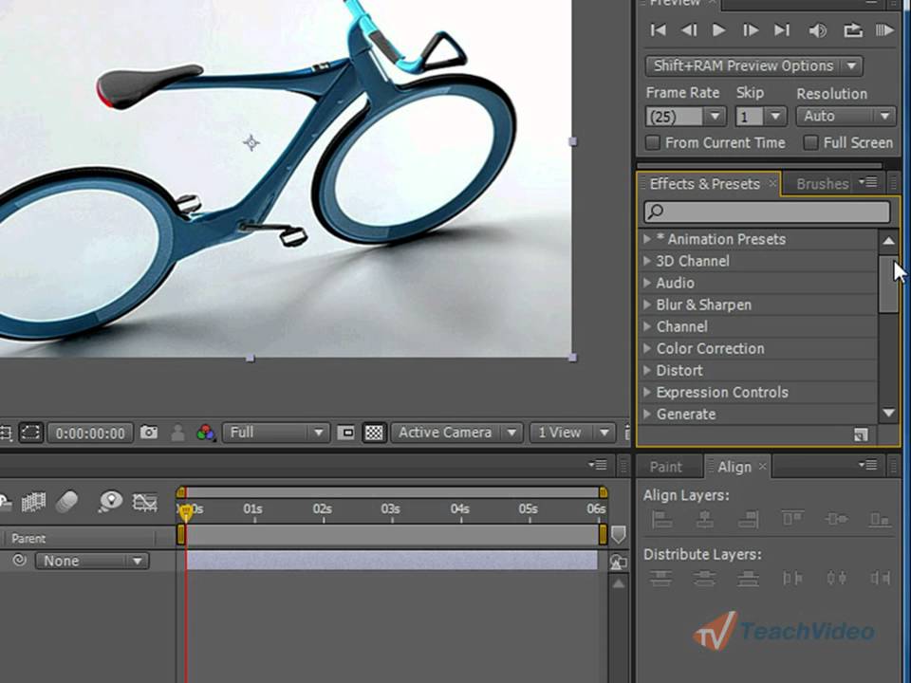Switch to the Brushes tab
The height and width of the screenshot is (683, 911).
pos(822,184)
